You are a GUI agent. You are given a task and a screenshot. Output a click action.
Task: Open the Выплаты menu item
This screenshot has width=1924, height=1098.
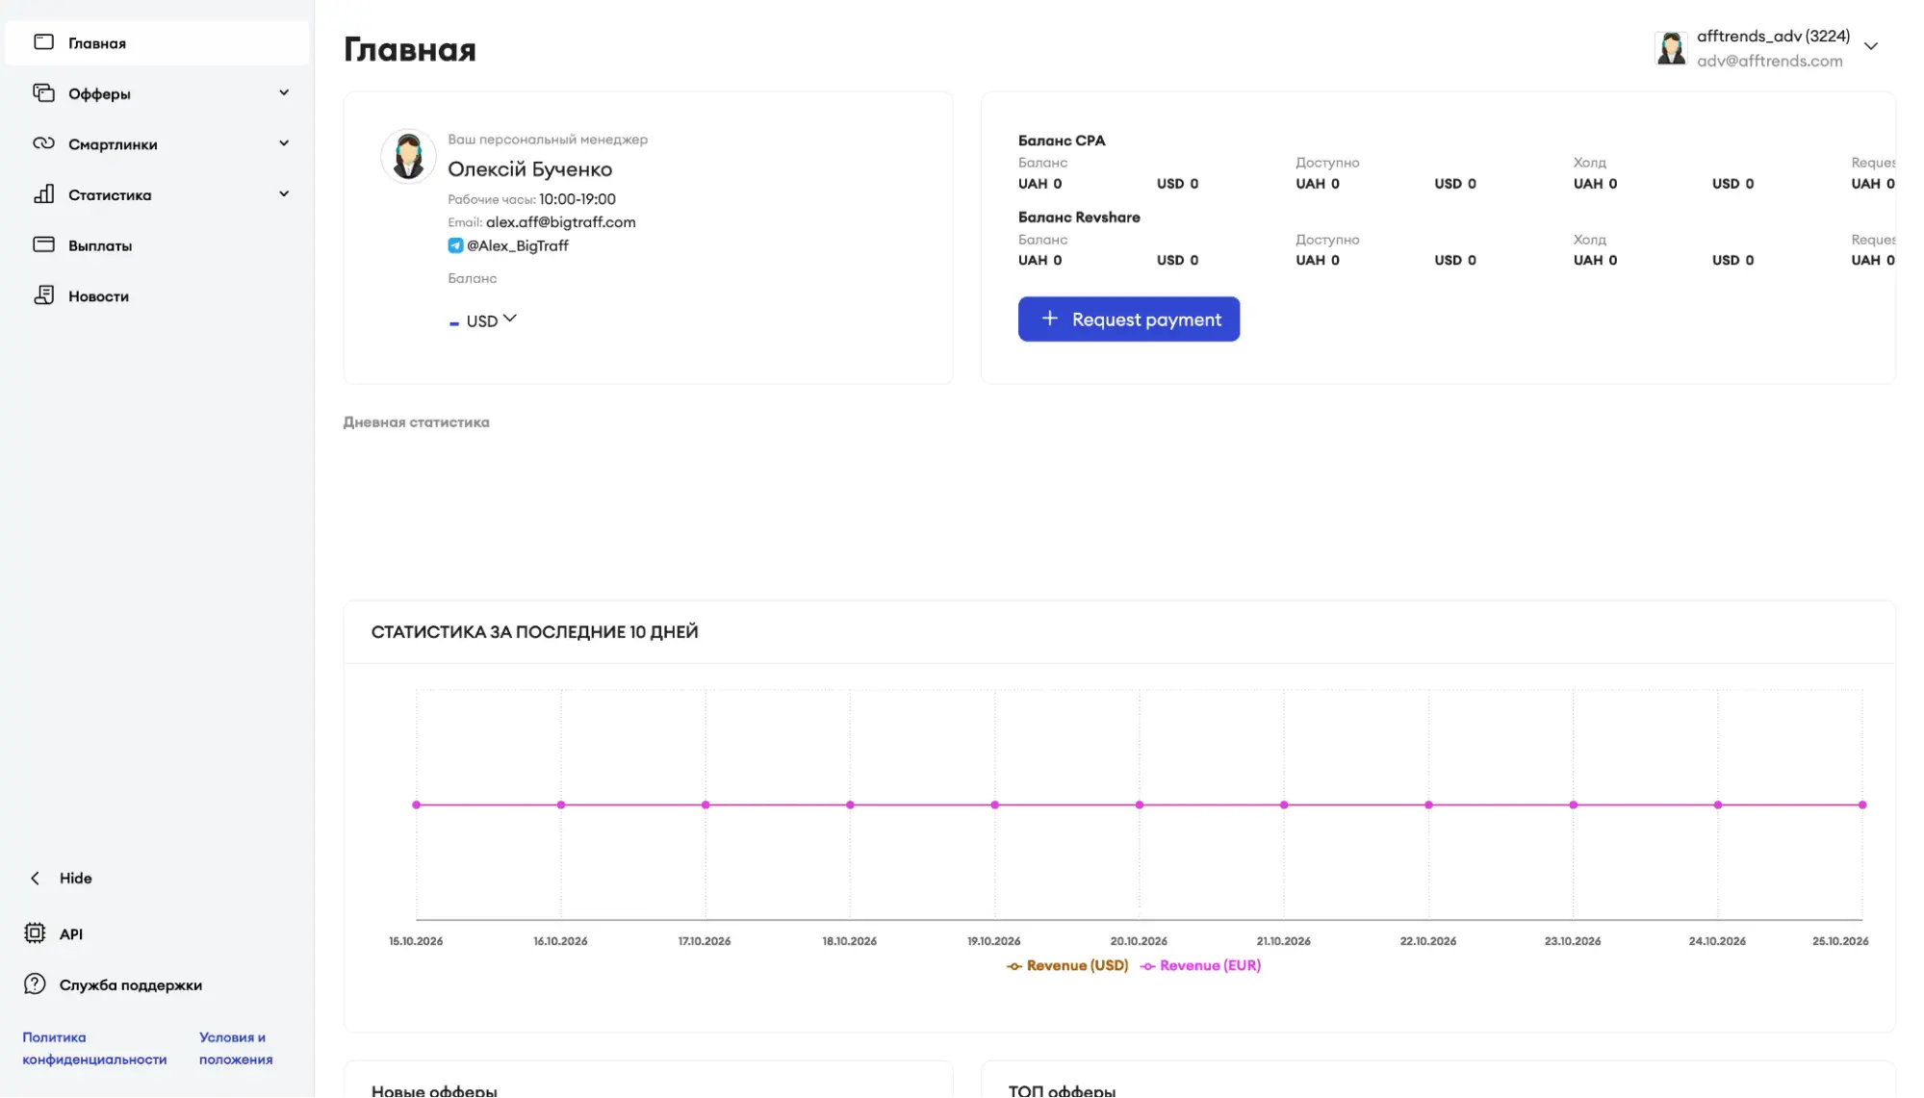pyautogui.click(x=157, y=245)
